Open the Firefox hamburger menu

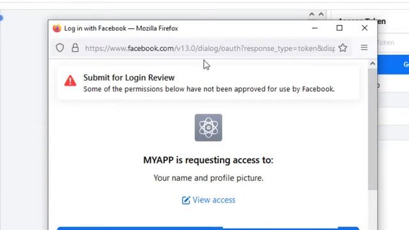coord(364,47)
